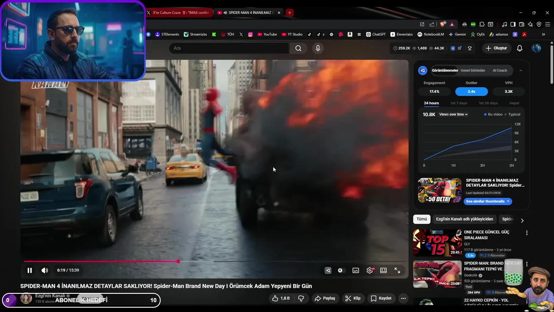This screenshot has width=554, height=312.
Task: Toggle the Typical legend entry
Action: point(512,114)
